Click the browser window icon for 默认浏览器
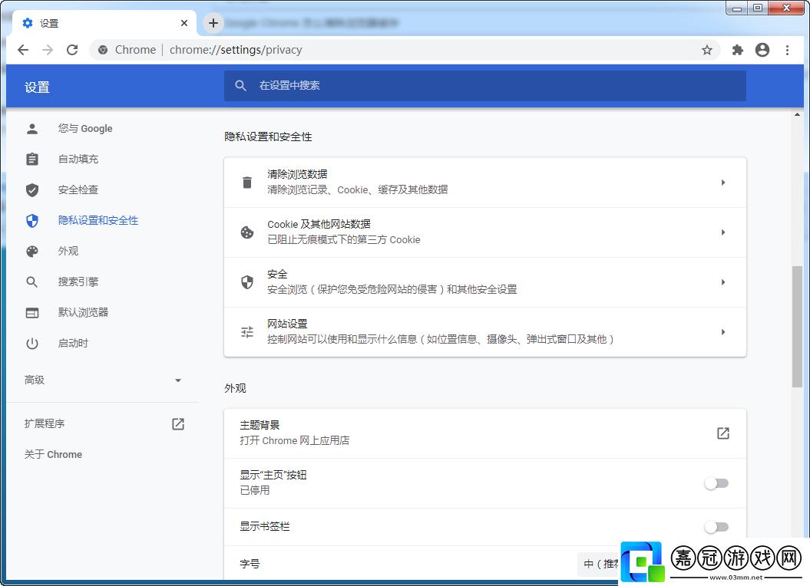This screenshot has width=810, height=586. pyautogui.click(x=32, y=312)
